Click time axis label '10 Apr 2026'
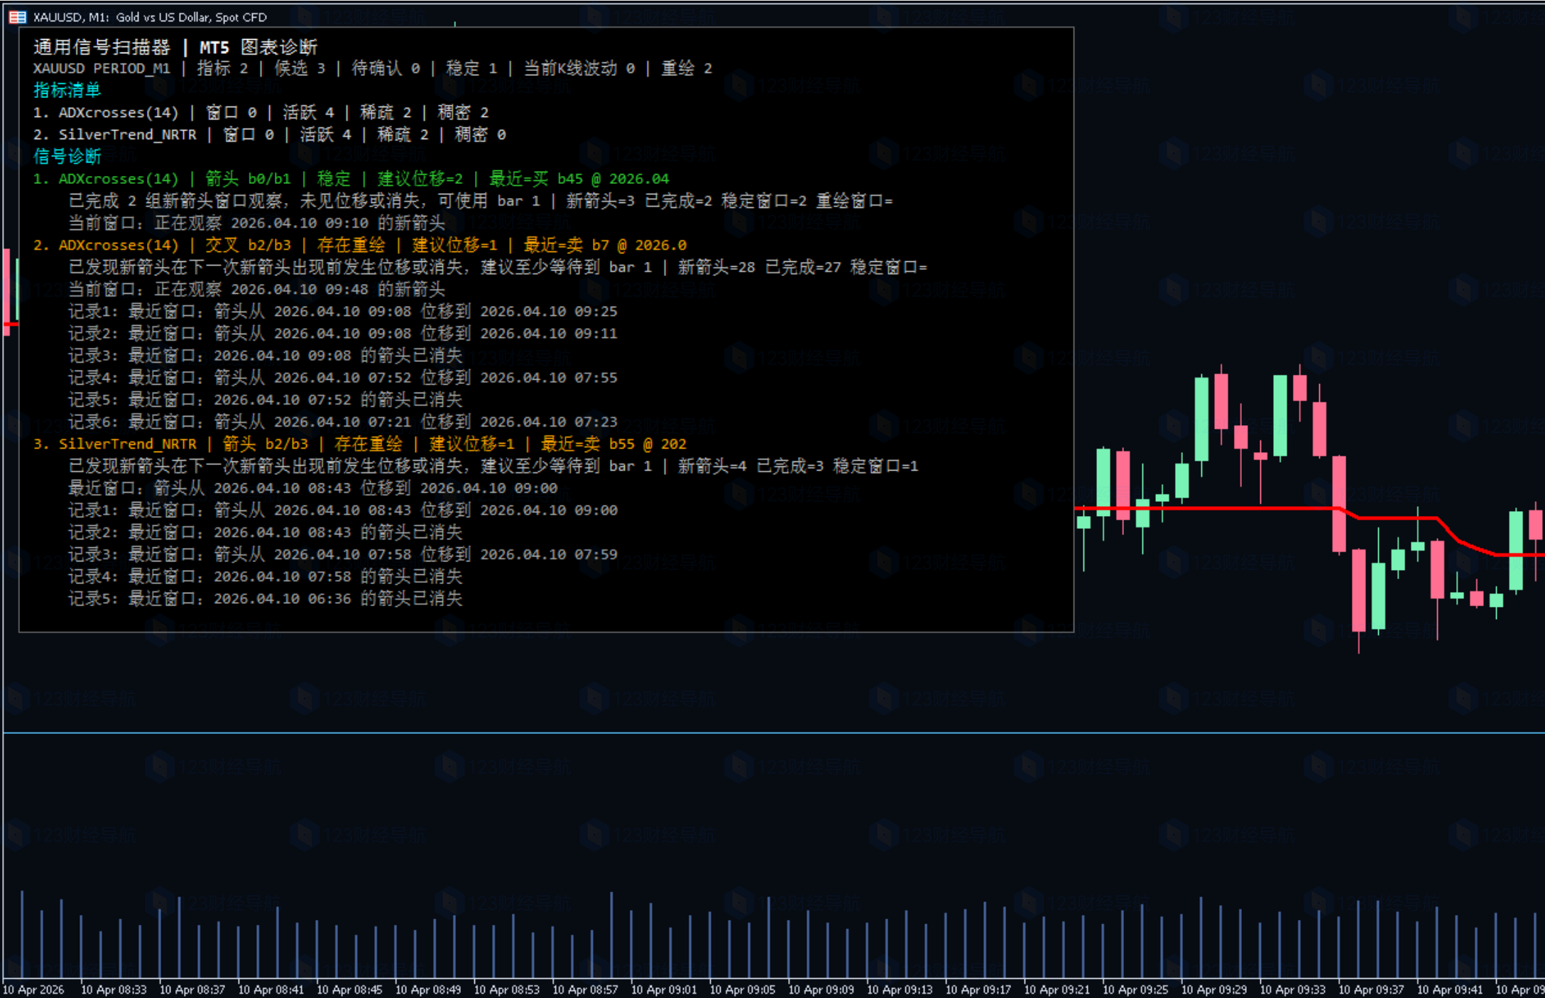Image resolution: width=1545 pixels, height=998 pixels. 33,989
